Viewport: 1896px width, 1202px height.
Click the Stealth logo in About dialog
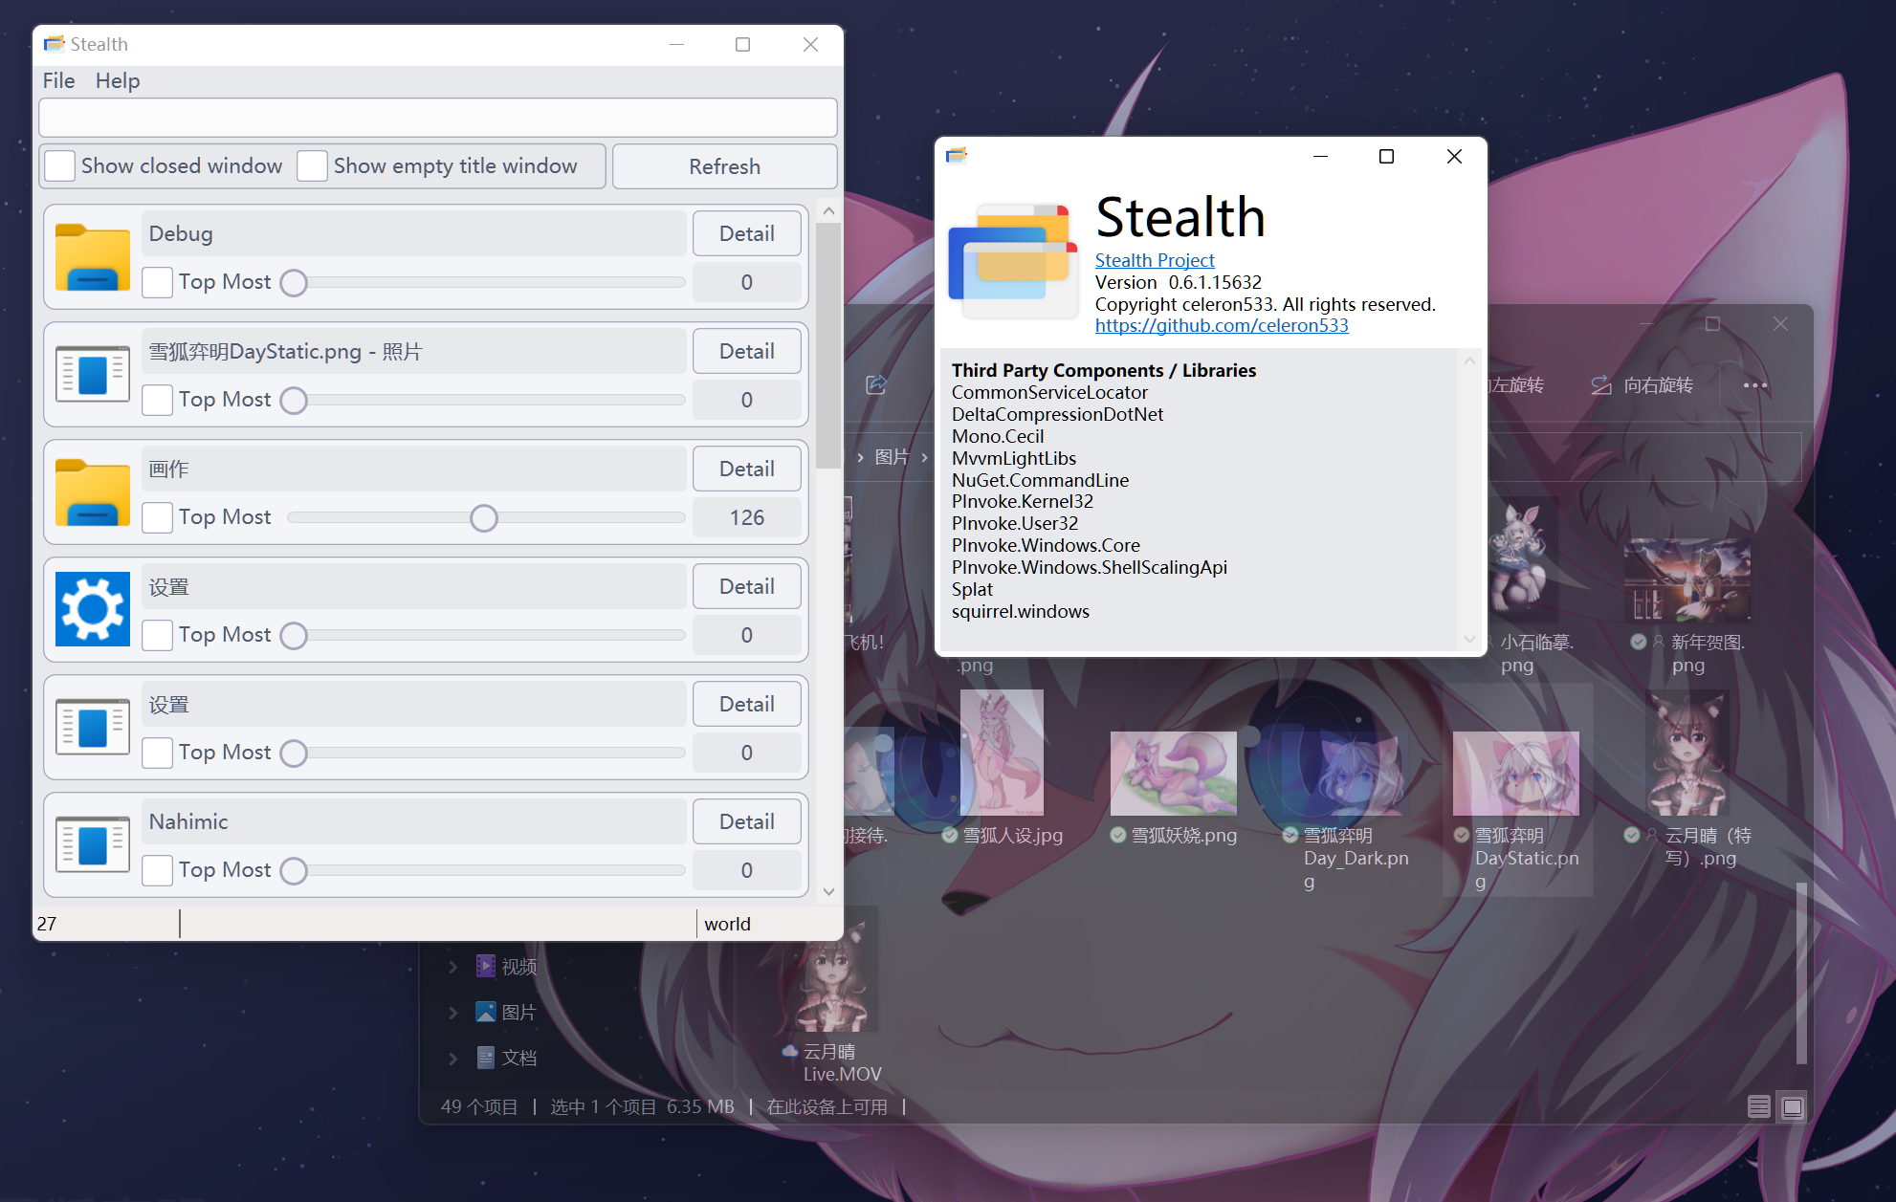1012,260
